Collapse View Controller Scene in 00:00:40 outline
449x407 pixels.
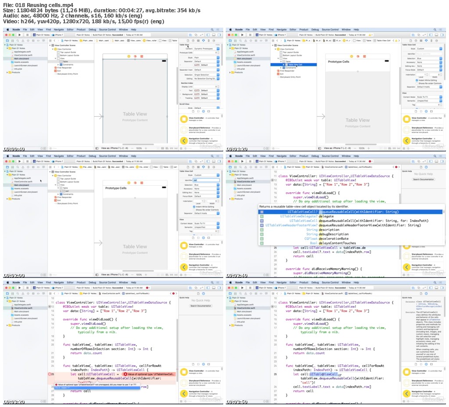50,45
